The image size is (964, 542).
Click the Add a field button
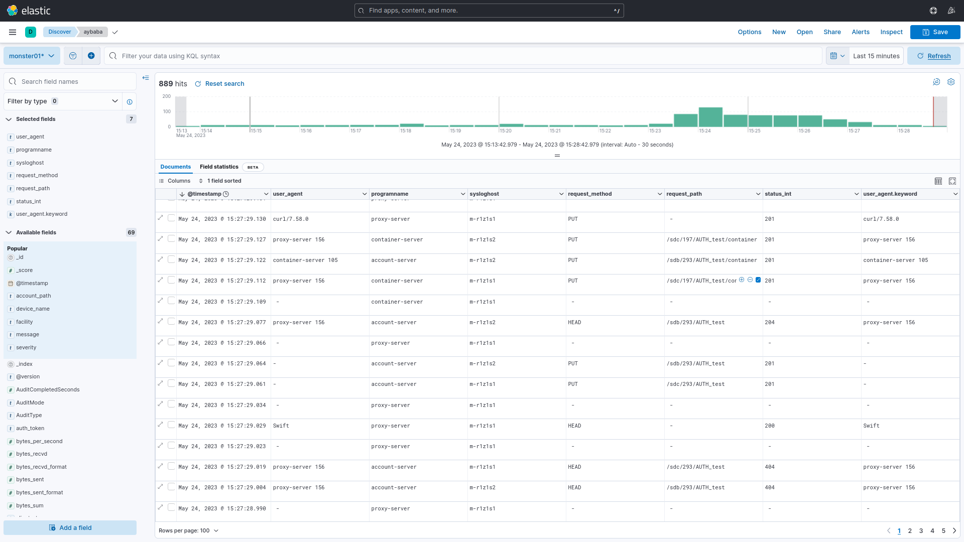(x=70, y=527)
